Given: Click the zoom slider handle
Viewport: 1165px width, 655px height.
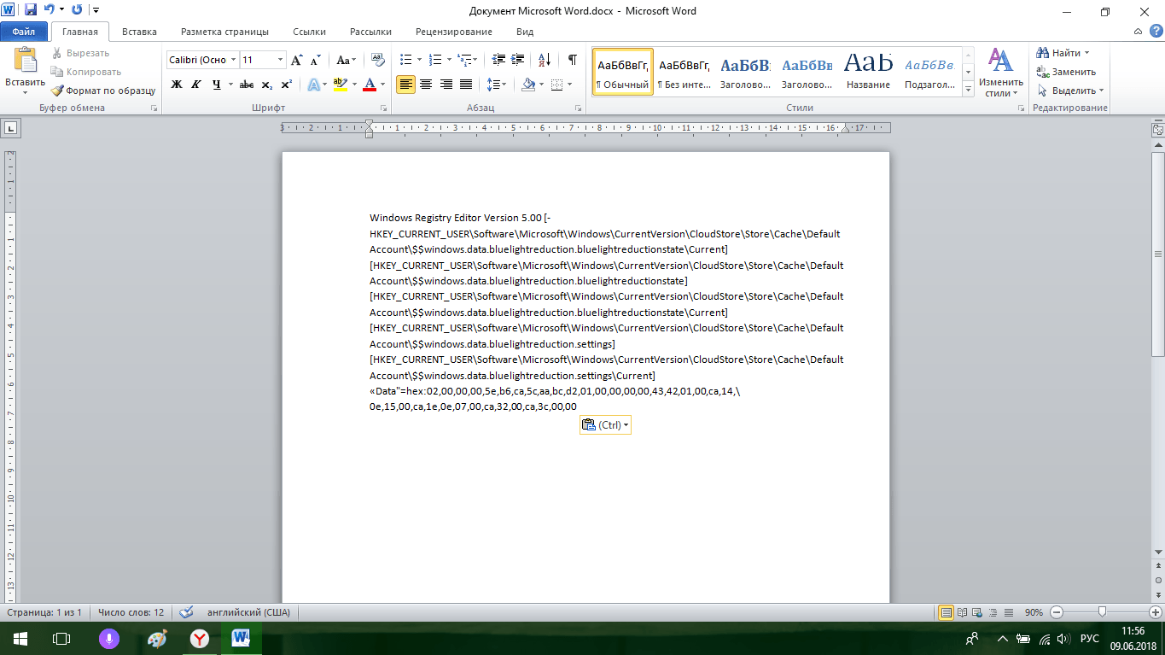Looking at the screenshot, I should point(1103,611).
